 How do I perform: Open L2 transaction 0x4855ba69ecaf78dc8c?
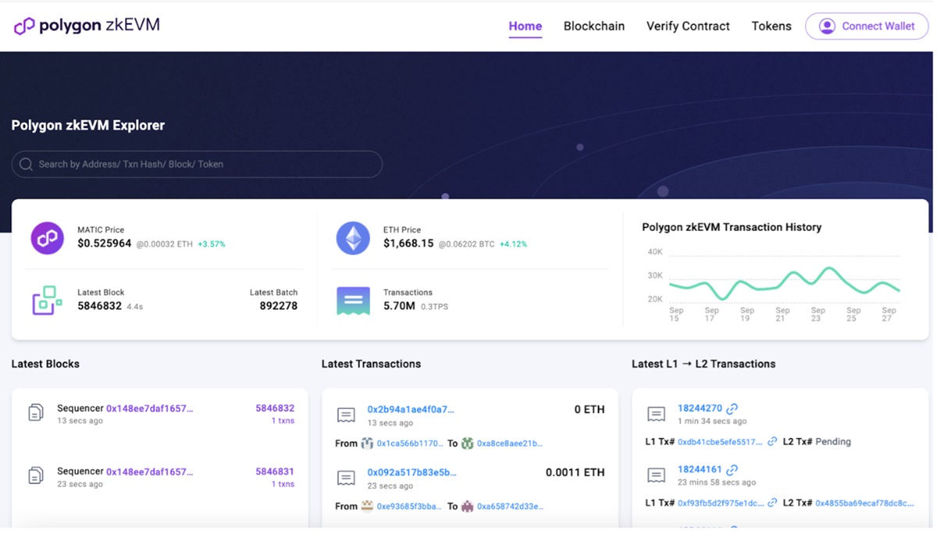click(x=864, y=504)
